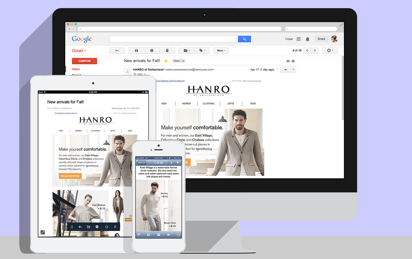The width and height of the screenshot is (412, 259).
Task: Click the browser fullscreen arrows icon
Action: 341,25
